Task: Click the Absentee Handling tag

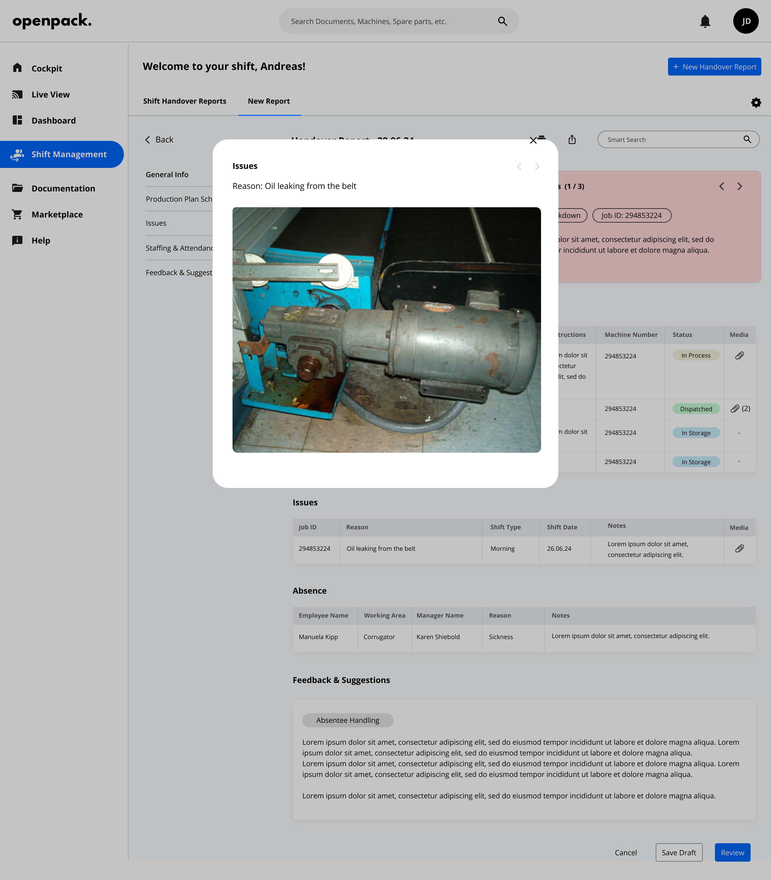Action: pos(348,720)
